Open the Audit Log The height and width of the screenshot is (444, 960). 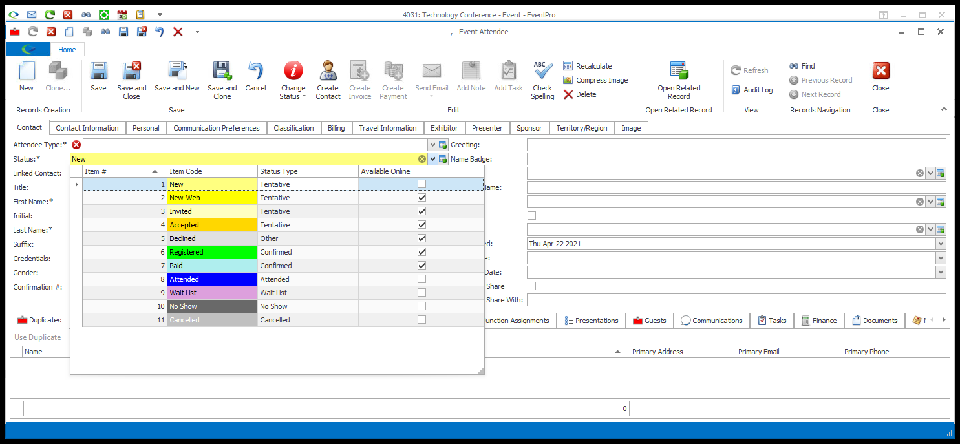[752, 90]
